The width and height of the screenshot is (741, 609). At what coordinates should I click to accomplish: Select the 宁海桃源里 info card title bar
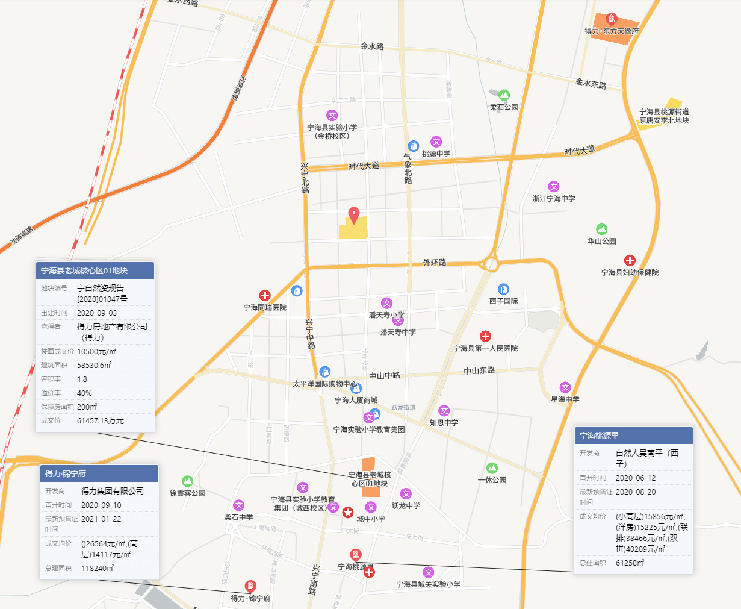[x=634, y=436]
